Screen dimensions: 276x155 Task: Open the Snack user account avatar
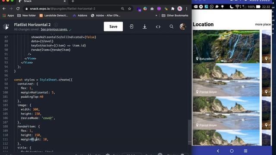pyautogui.click(x=183, y=27)
